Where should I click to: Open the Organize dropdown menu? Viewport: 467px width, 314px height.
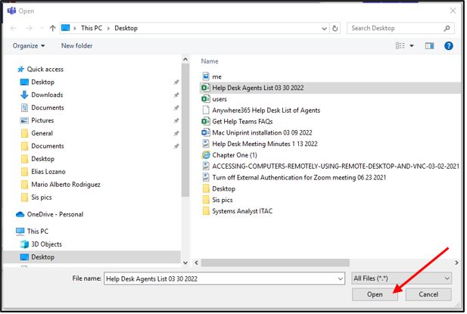(x=29, y=45)
